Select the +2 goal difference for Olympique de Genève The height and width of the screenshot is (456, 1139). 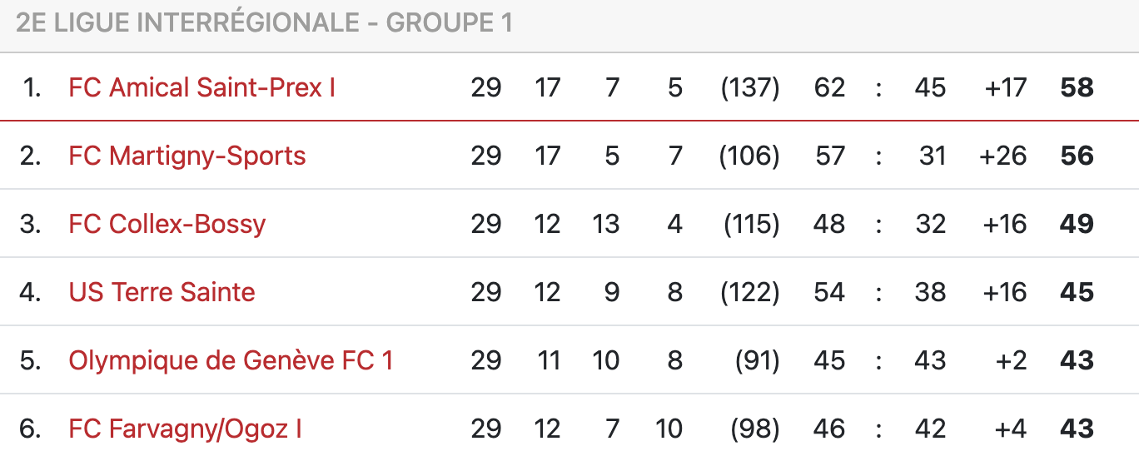[1011, 360]
